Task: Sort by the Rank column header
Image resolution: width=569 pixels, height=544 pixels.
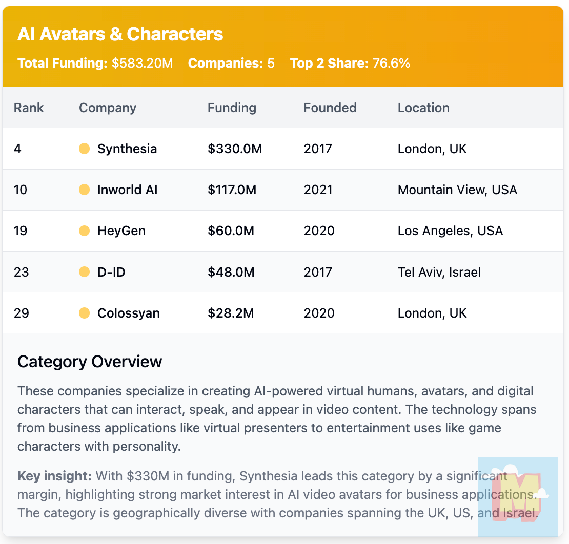Action: 29,108
